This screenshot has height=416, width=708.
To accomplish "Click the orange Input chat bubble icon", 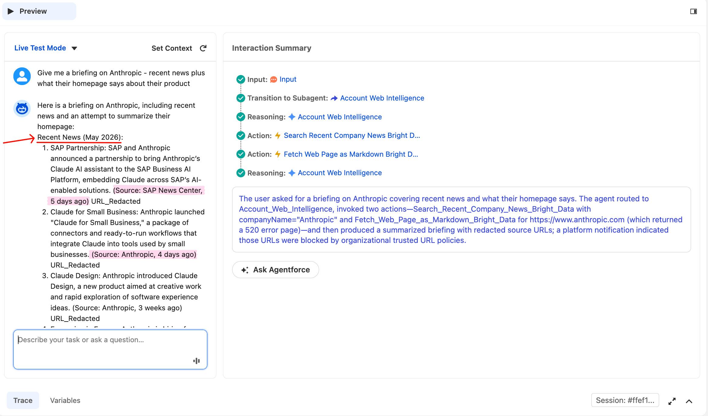I will point(273,80).
